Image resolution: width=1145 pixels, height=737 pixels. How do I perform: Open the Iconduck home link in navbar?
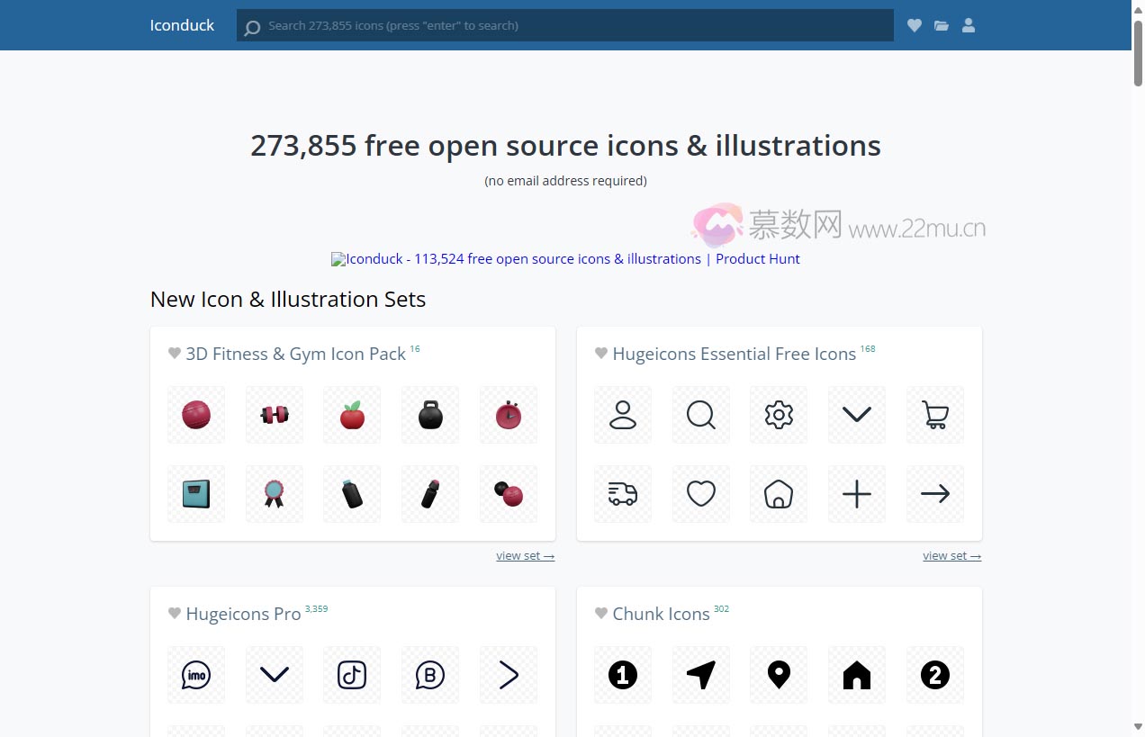[182, 25]
